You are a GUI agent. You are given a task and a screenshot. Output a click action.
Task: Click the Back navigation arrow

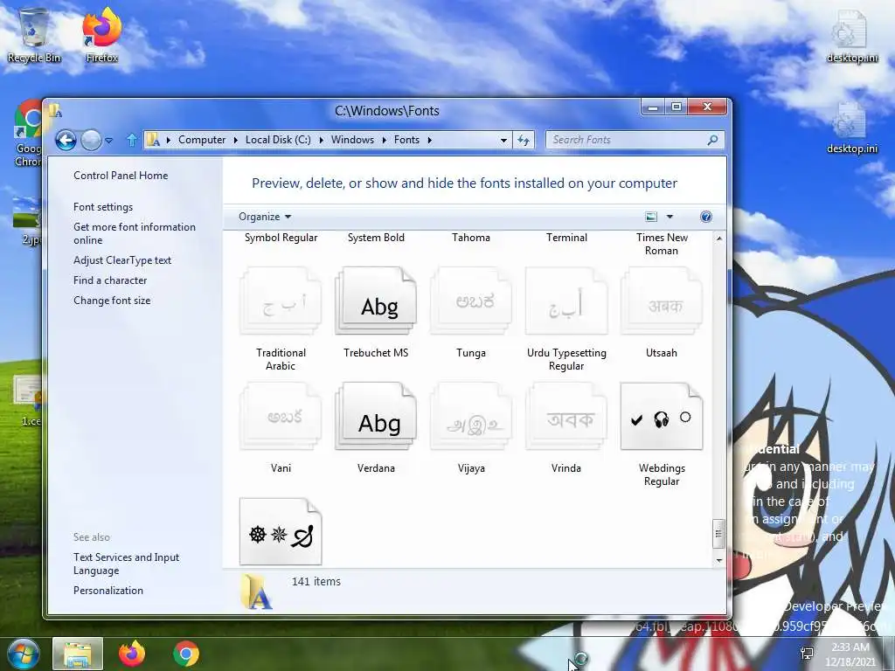66,140
